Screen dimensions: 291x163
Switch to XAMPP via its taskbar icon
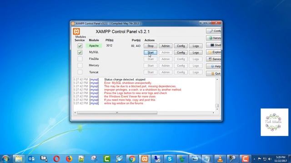tap(145, 159)
